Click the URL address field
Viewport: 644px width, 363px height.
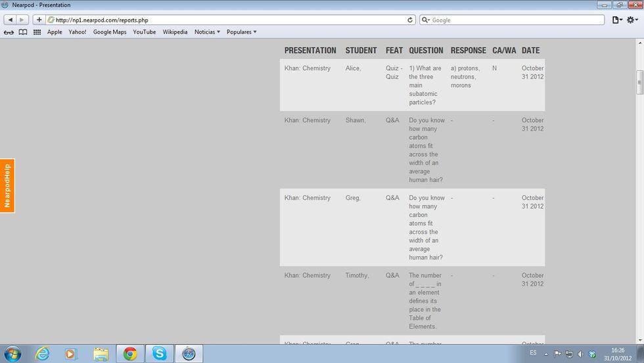[230, 20]
